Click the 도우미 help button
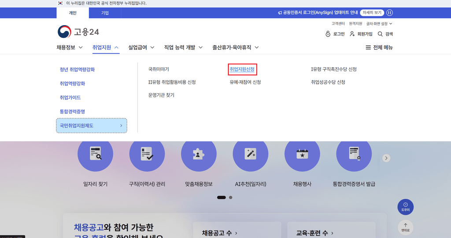Screen dimensions: 451x238 click(x=406, y=207)
